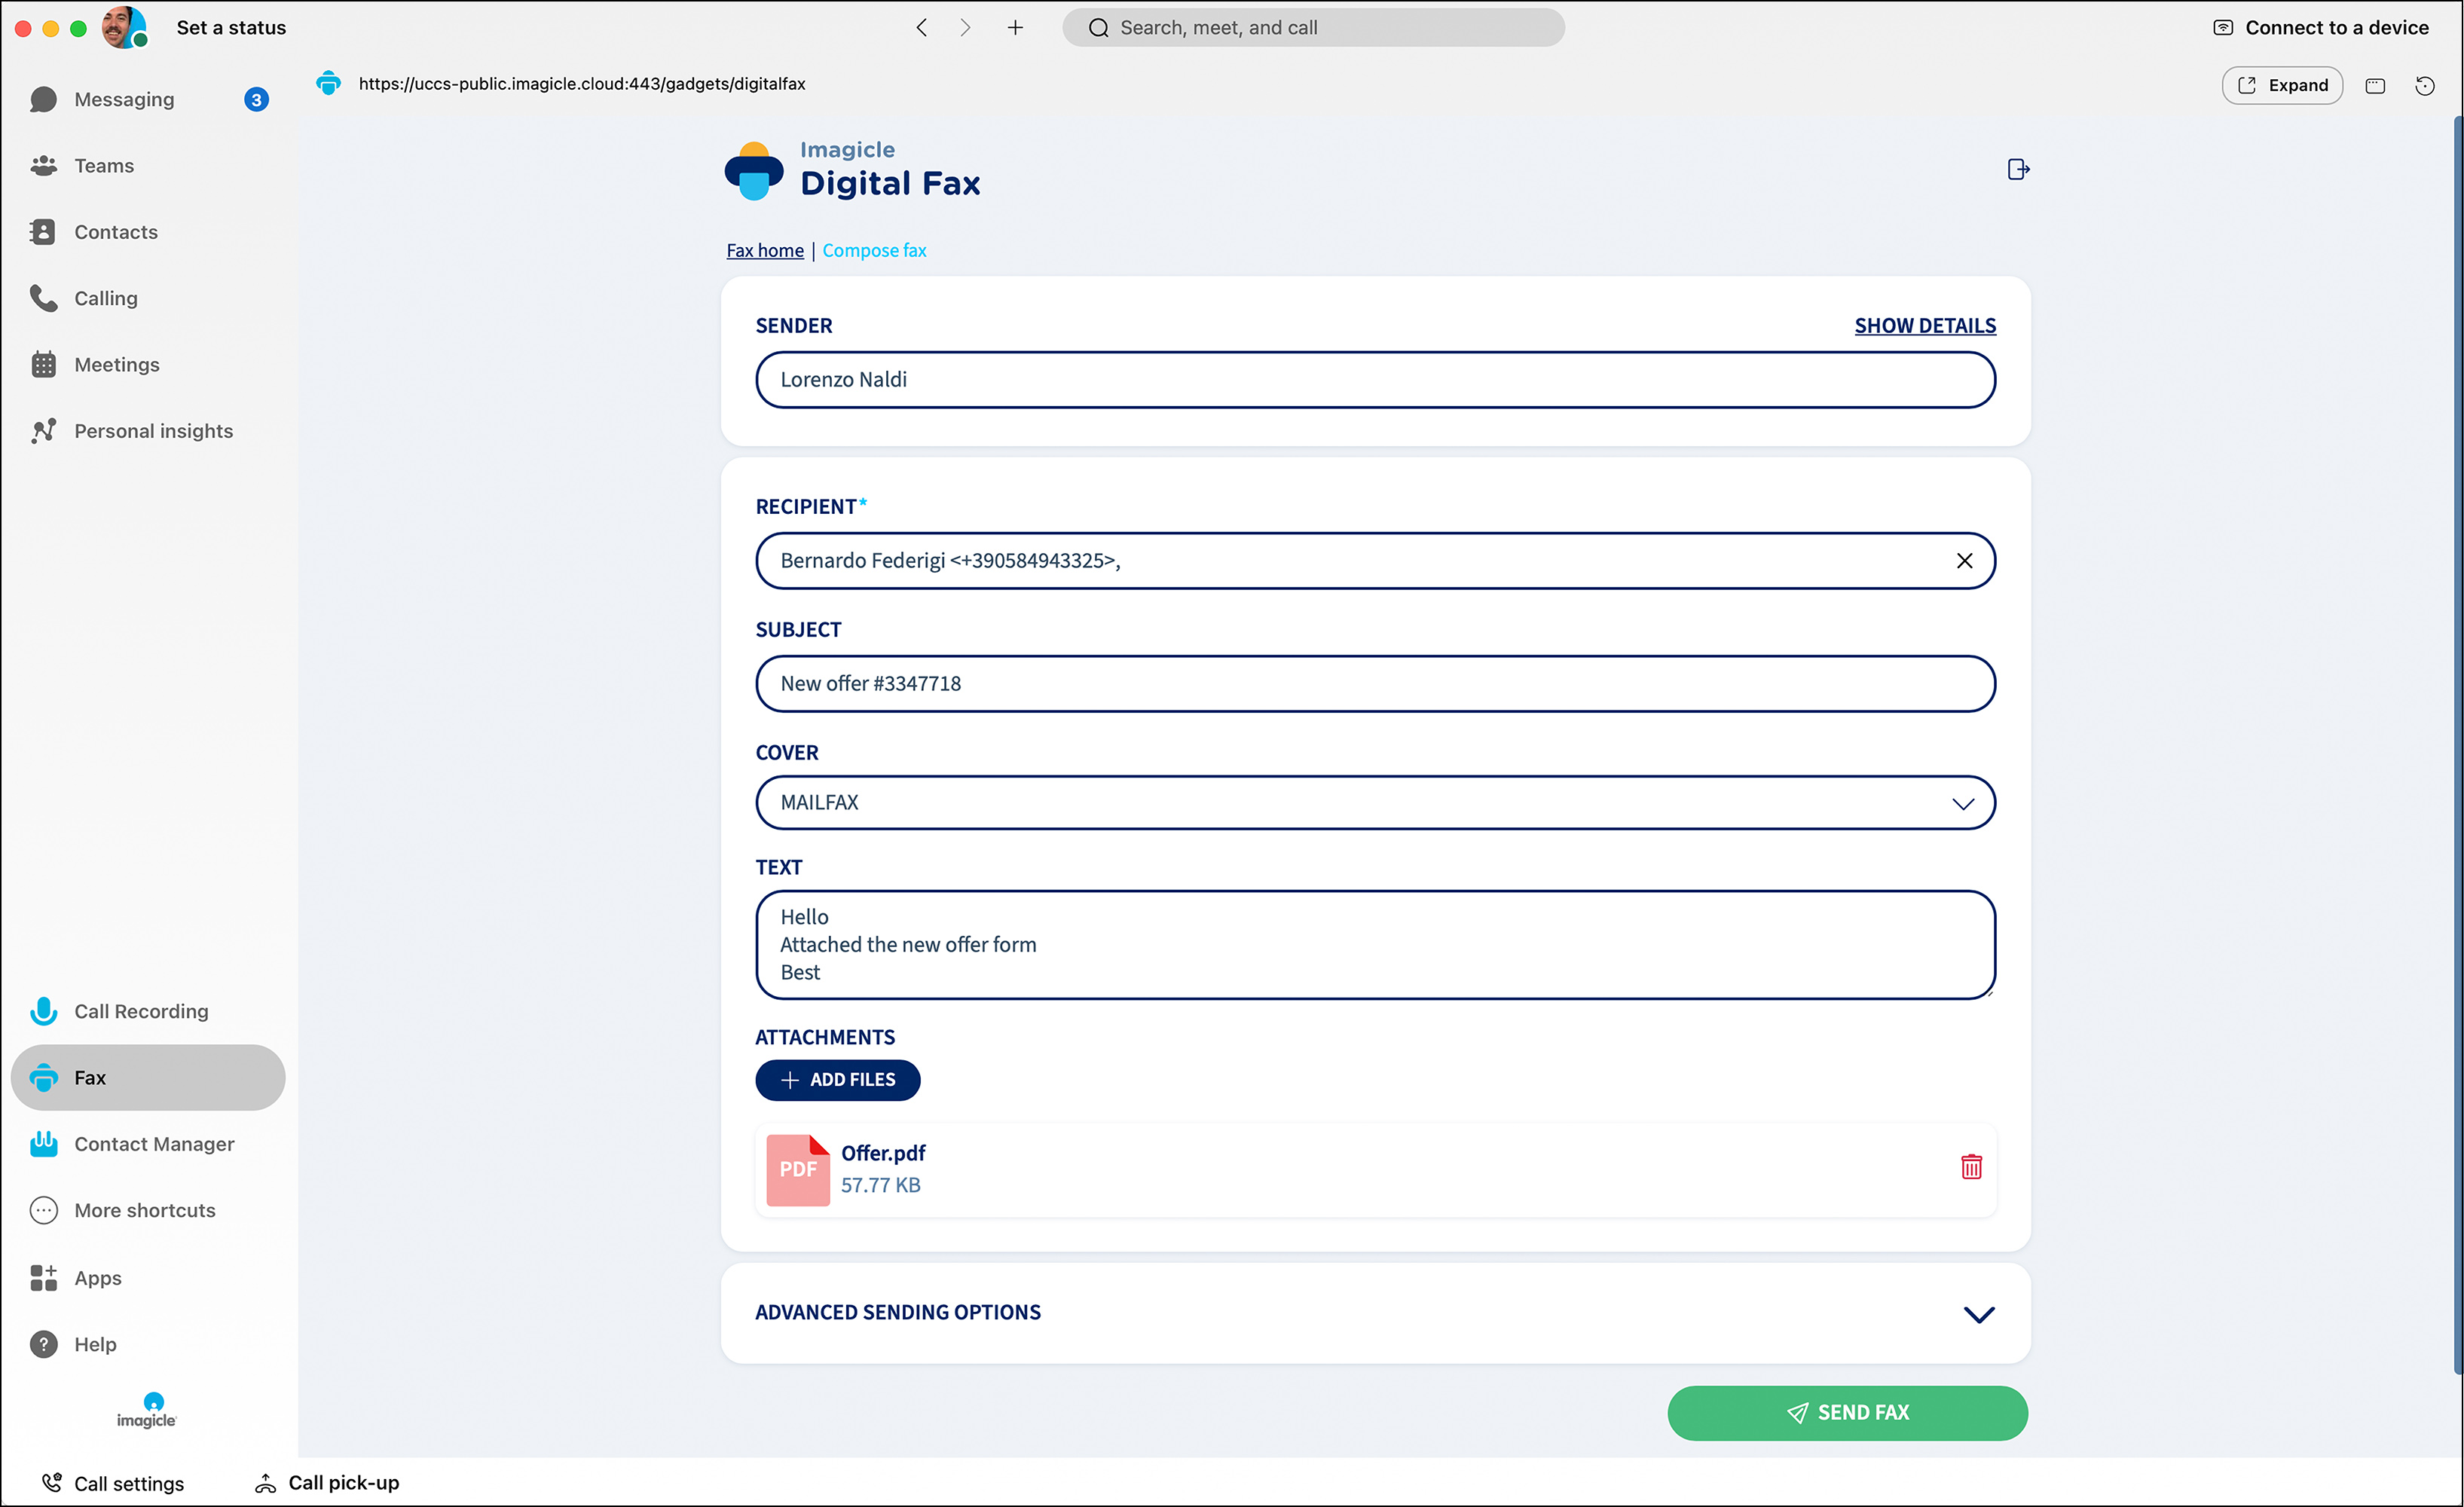Open the MAILFAX cover dropdown
2464x1507 pixels.
pos(1375,803)
